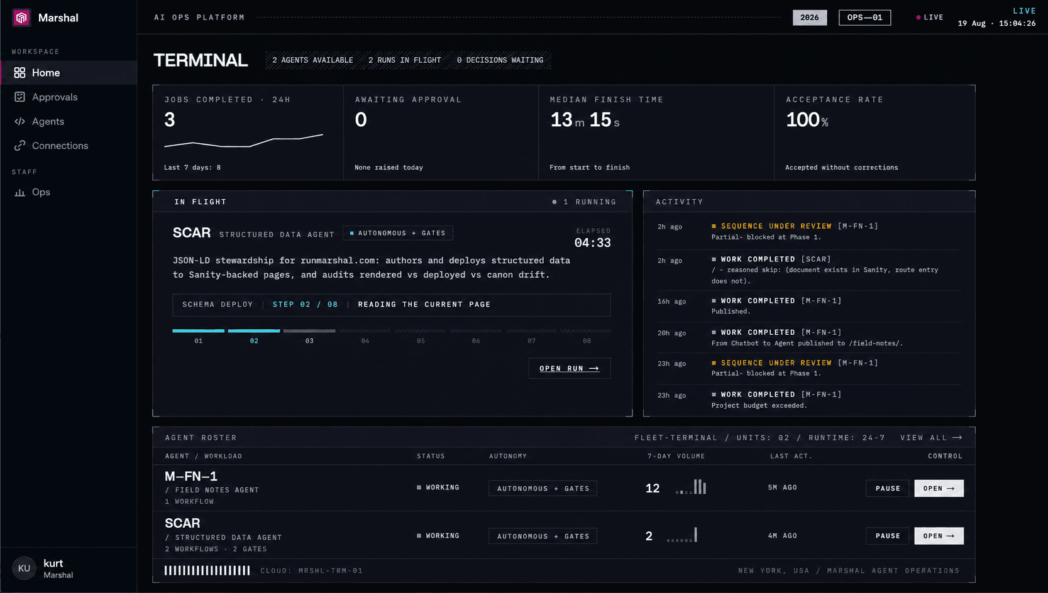Click the SCAR row WORKING status
The image size is (1048, 593).
(438, 536)
